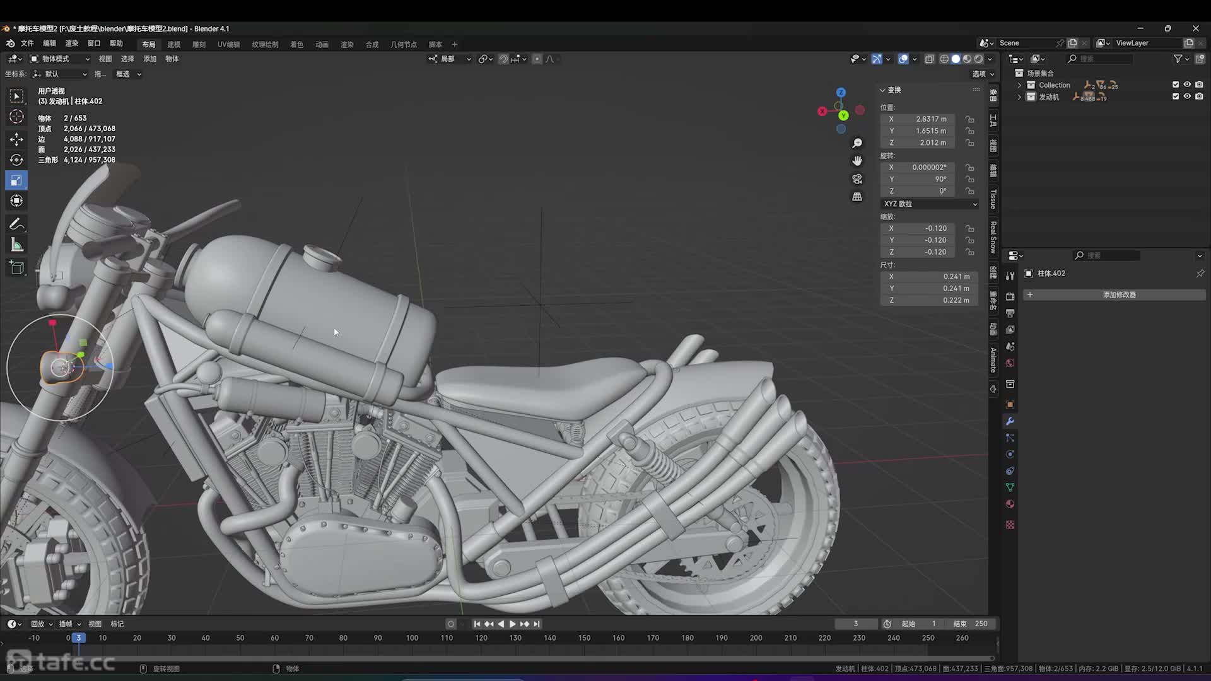Viewport: 1211px width, 681px height.
Task: Toggle snapping magnet icon
Action: click(503, 59)
